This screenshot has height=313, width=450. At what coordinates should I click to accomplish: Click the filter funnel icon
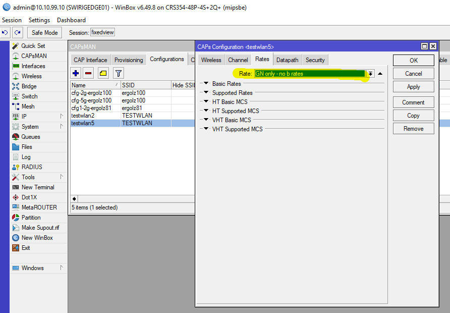tap(118, 73)
